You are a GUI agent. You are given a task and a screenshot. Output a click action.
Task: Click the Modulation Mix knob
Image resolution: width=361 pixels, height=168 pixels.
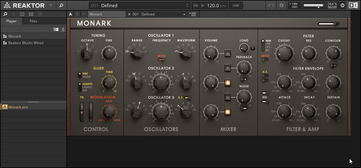pos(109,112)
